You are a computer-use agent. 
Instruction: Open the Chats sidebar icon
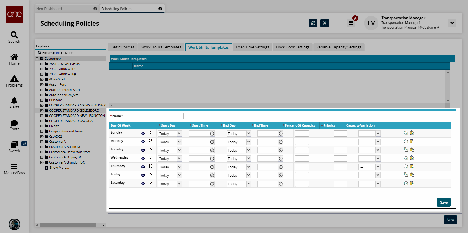tap(14, 125)
